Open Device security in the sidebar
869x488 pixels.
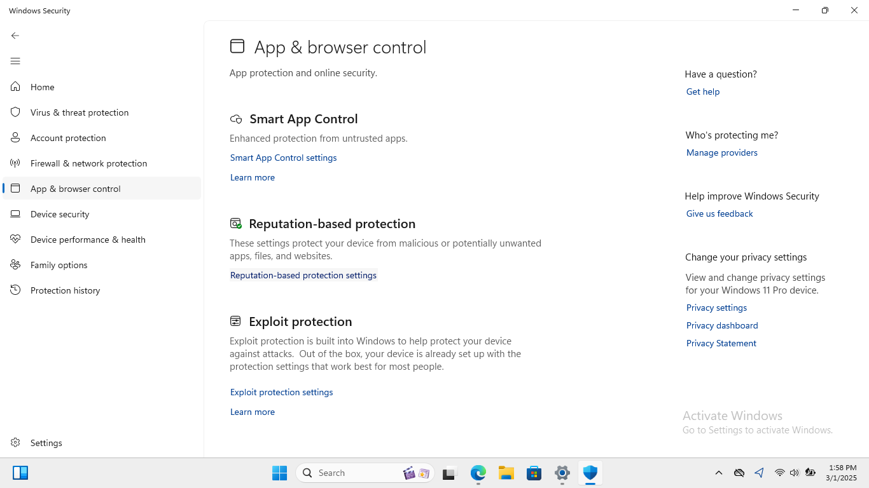coord(59,214)
